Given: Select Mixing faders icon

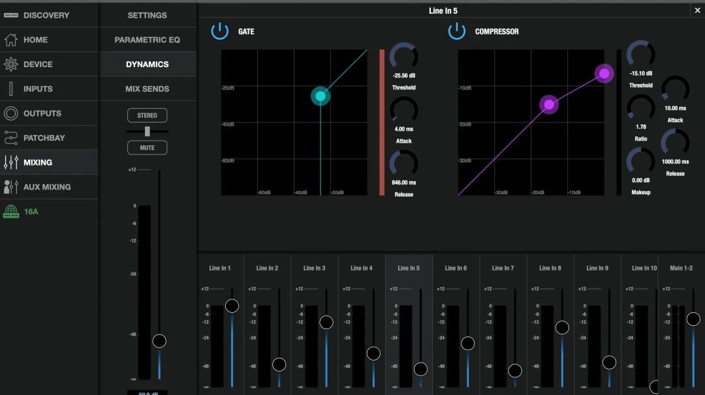Looking at the screenshot, I should pyautogui.click(x=11, y=162).
